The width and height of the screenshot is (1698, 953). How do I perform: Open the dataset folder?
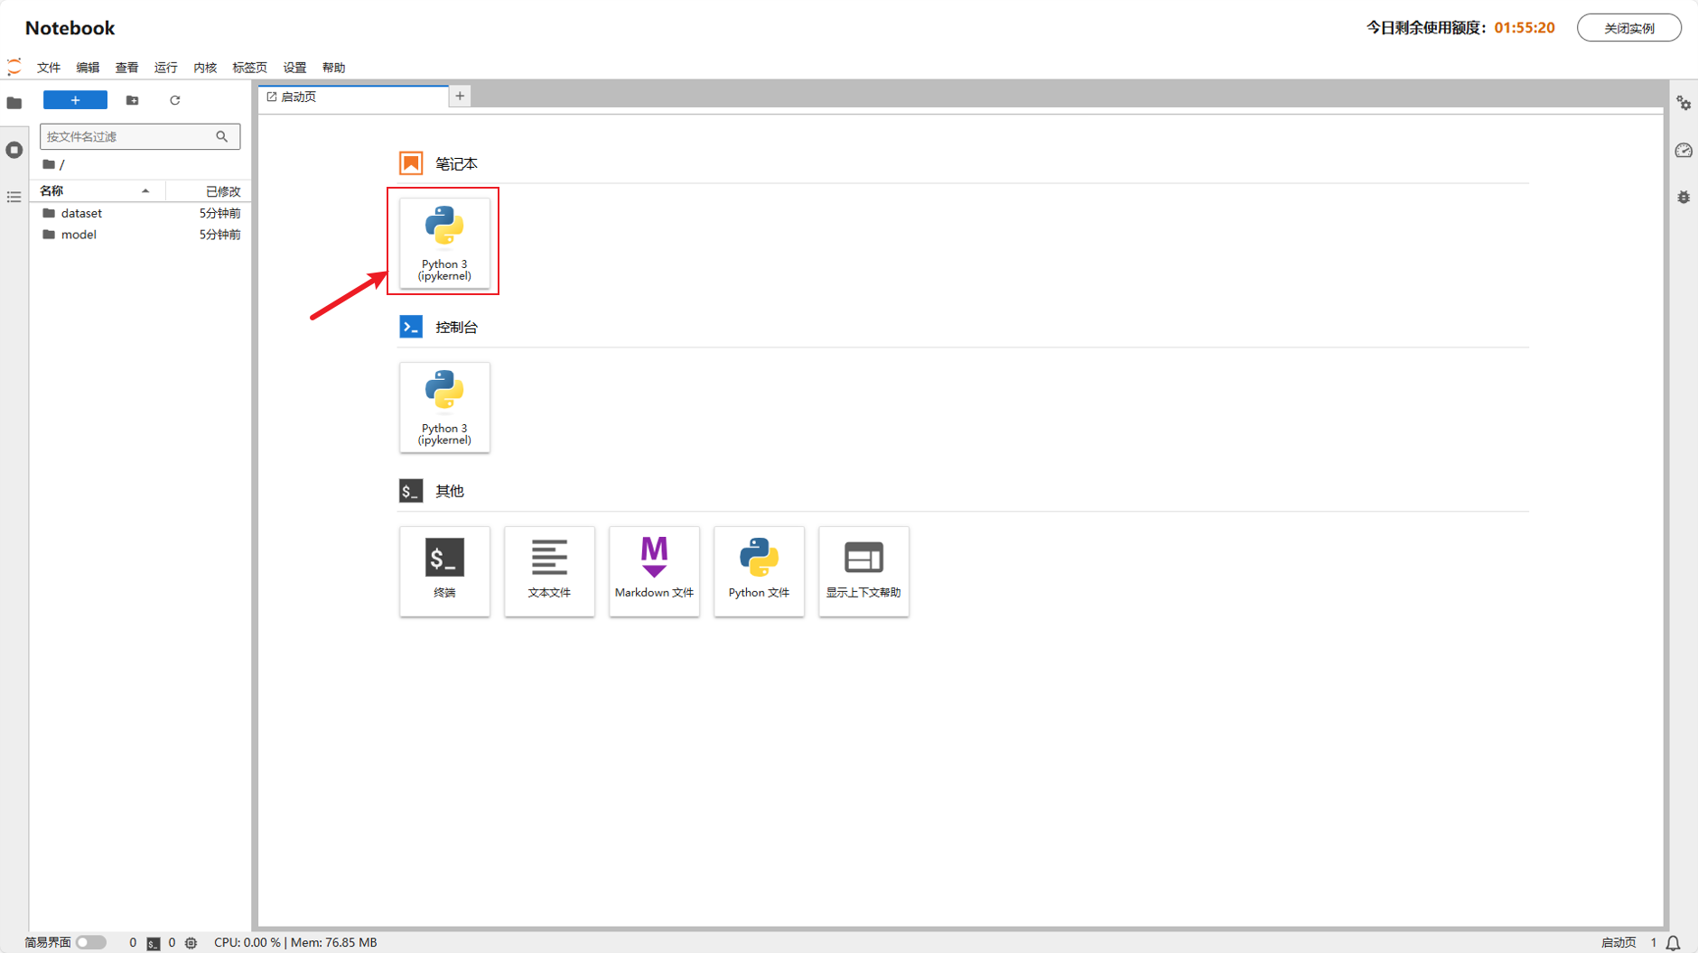pyautogui.click(x=141, y=213)
